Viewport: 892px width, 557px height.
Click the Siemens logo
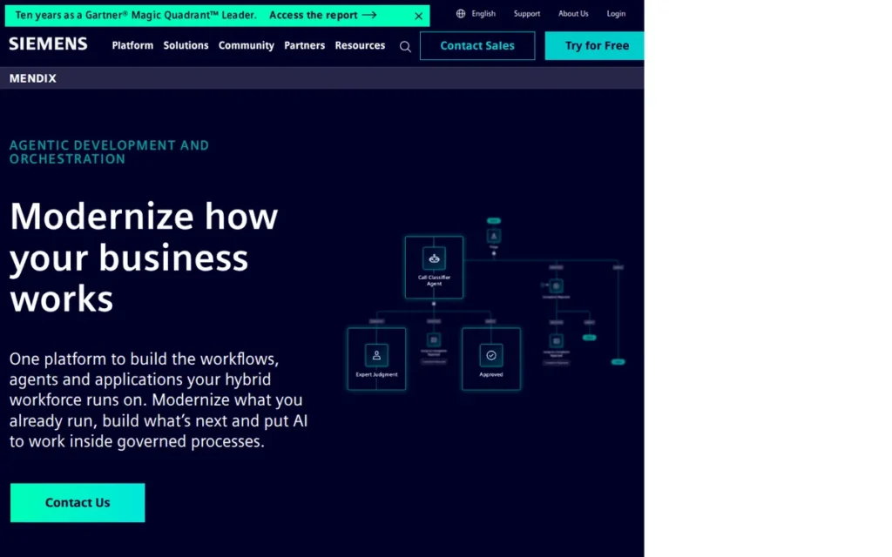click(49, 44)
